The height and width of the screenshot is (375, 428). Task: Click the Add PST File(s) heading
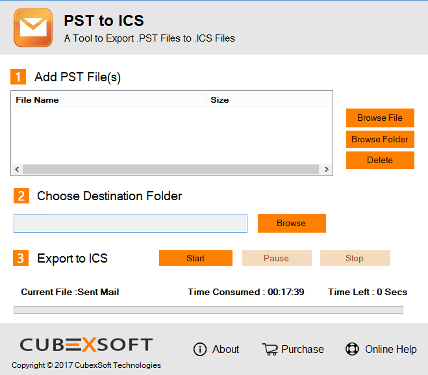coord(77,77)
